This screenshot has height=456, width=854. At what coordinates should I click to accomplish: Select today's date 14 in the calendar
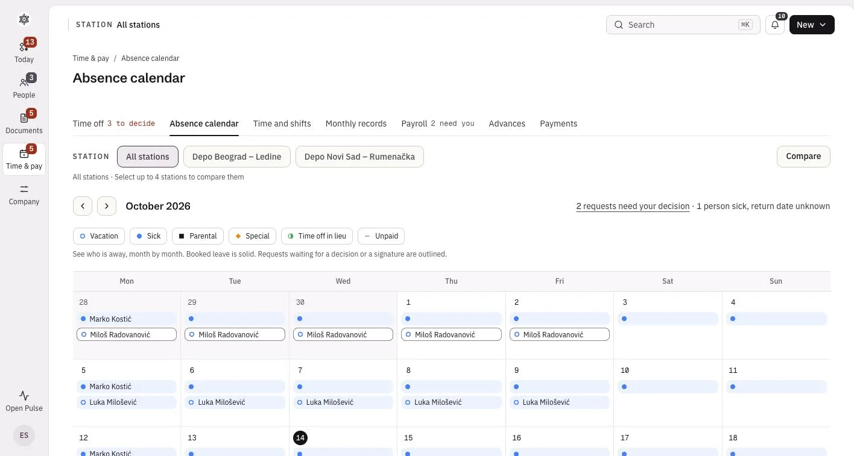(300, 438)
